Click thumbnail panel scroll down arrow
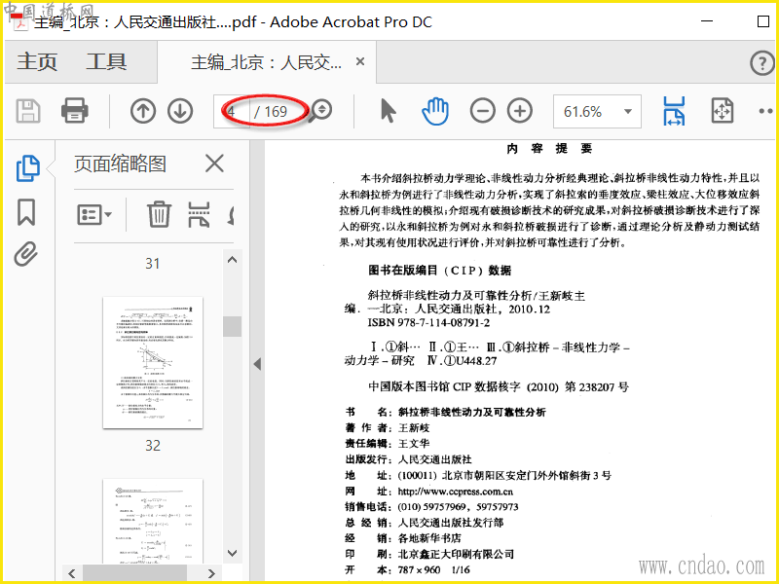 click(x=232, y=553)
